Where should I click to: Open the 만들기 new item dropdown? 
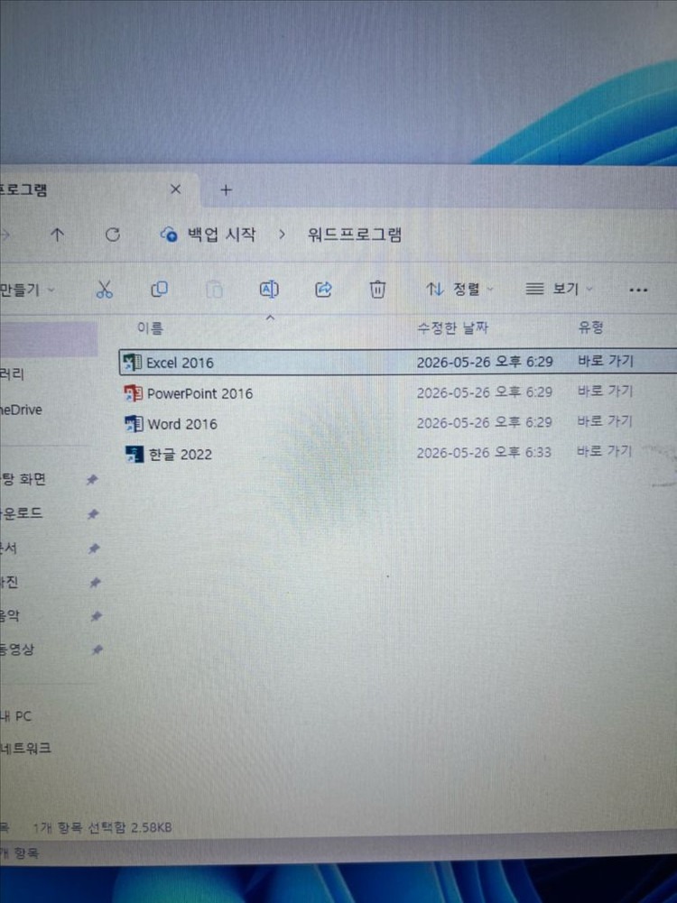click(26, 290)
